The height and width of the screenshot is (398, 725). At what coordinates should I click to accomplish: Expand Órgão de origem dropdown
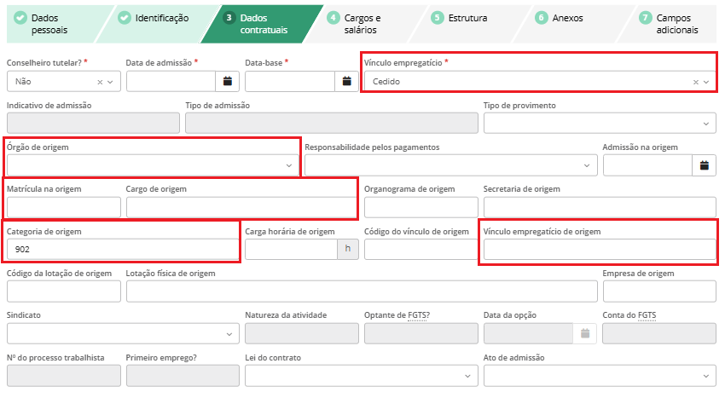pos(153,165)
